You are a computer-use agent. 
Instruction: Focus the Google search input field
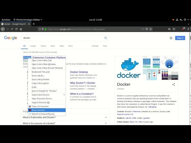(x=63, y=38)
